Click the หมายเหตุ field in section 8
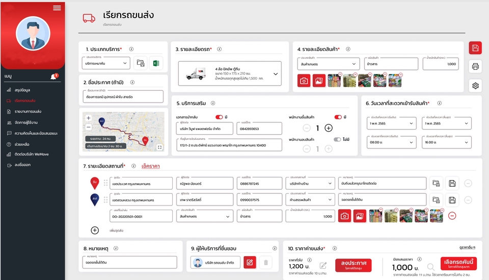This screenshot has width=489, height=280. pyautogui.click(x=130, y=262)
